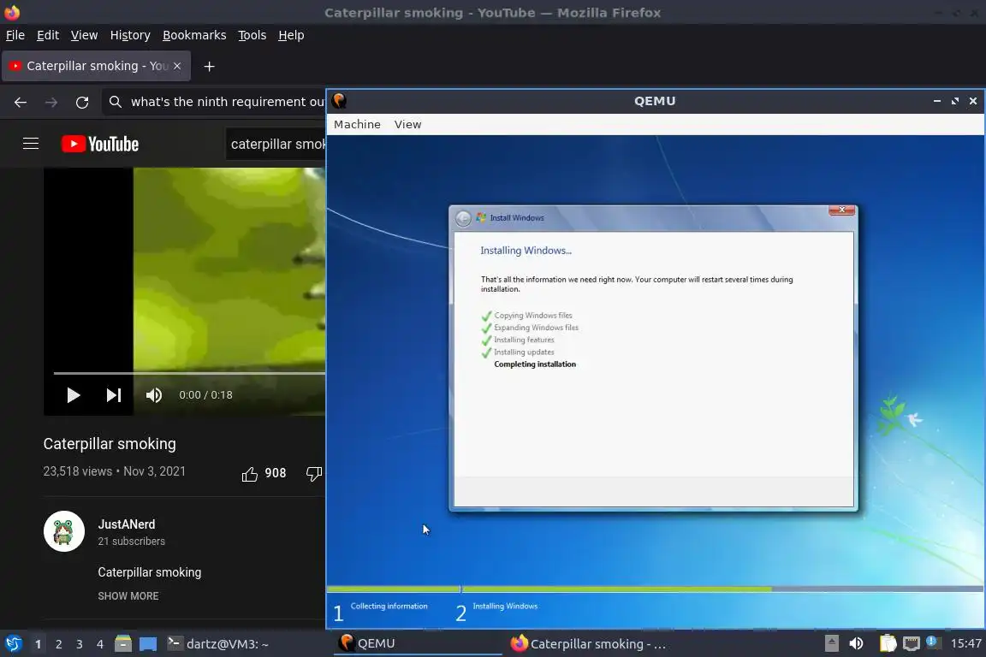Reload the page in Firefox
Screen dimensions: 986x657
82,102
